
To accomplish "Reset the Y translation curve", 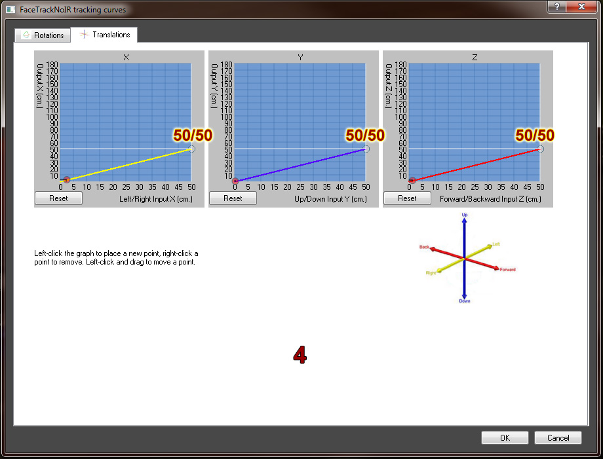I will [233, 198].
